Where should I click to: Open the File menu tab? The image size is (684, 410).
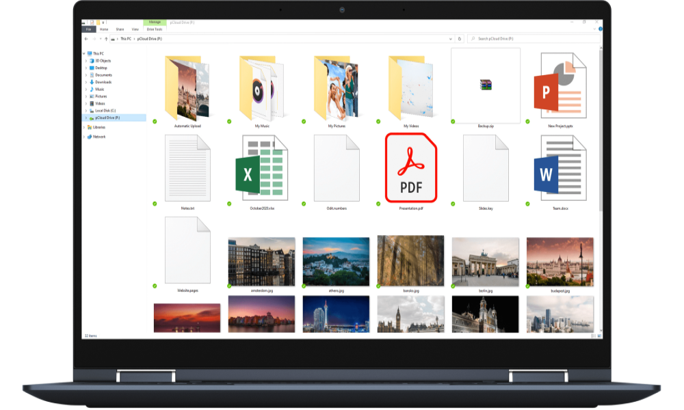click(88, 29)
